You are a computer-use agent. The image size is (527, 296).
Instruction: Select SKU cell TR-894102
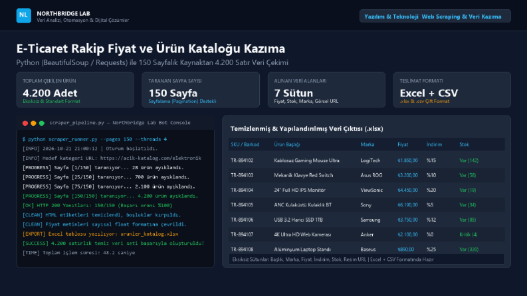click(x=242, y=161)
